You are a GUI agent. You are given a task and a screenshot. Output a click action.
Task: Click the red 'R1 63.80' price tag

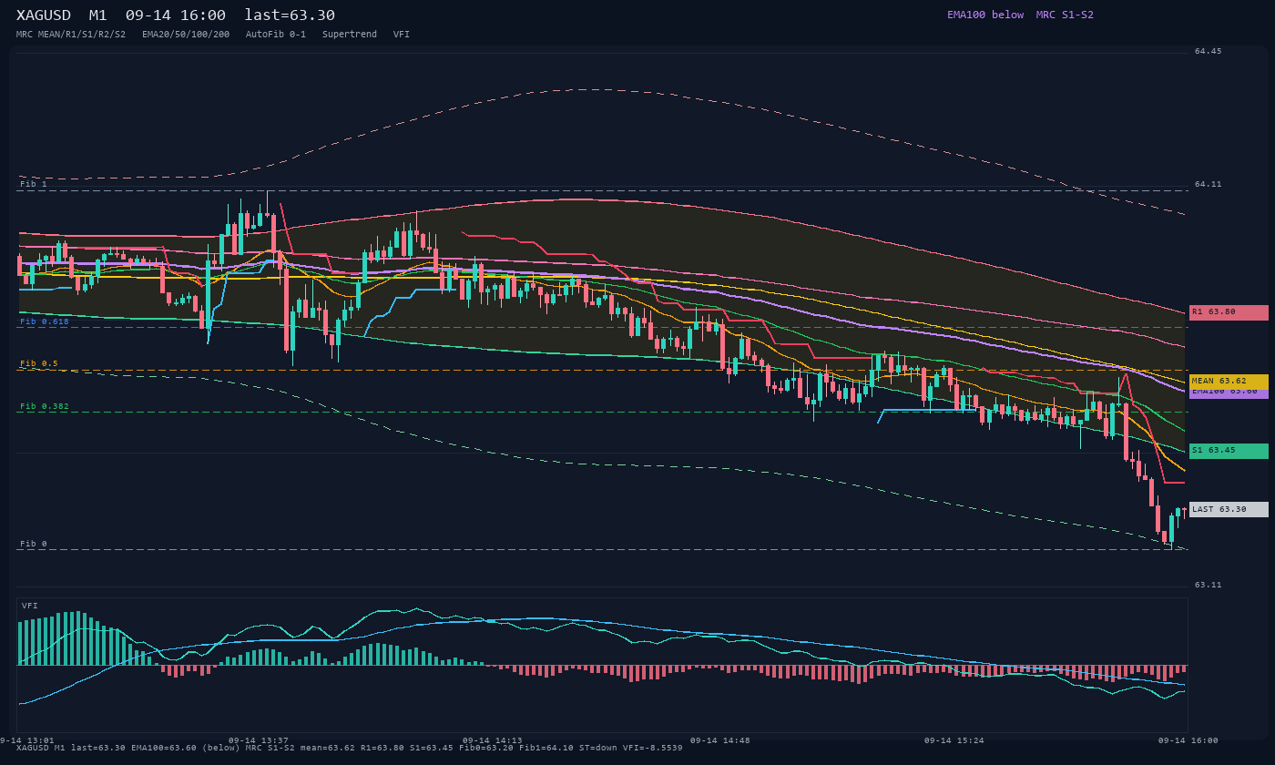pyautogui.click(x=1229, y=312)
